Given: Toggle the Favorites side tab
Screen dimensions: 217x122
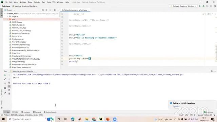Looking at the screenshot, I should click(x=1, y=104).
